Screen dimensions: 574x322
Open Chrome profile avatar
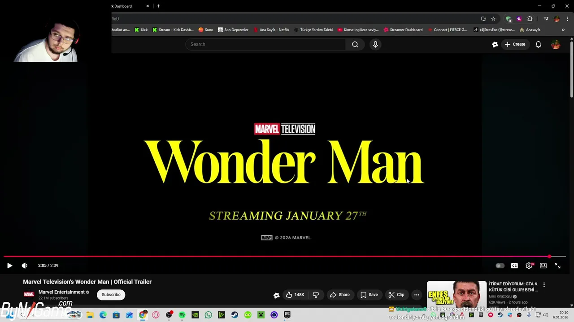[x=557, y=19]
